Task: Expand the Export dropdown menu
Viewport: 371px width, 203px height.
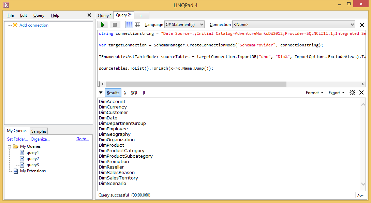Action: coord(336,93)
